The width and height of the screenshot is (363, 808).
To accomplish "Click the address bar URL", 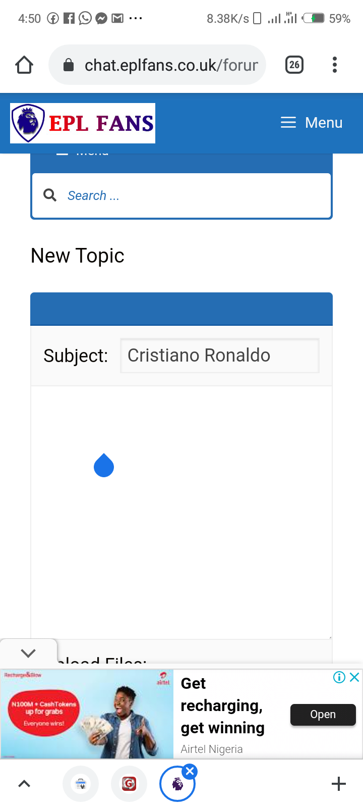I will point(171,65).
